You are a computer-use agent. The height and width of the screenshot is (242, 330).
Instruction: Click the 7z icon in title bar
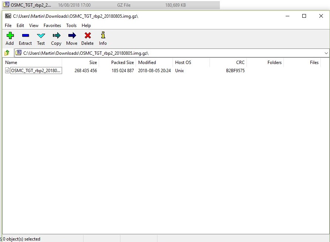pos(8,16)
